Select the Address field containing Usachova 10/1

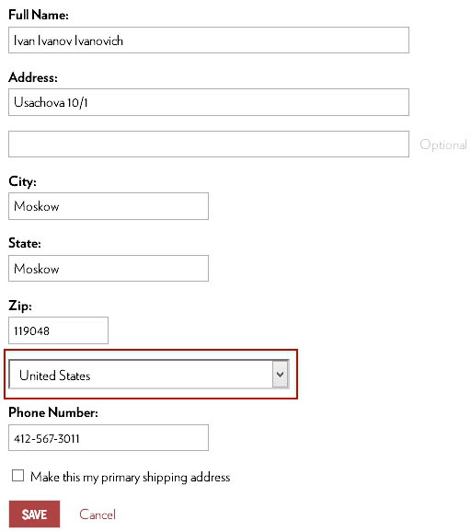[x=209, y=102]
